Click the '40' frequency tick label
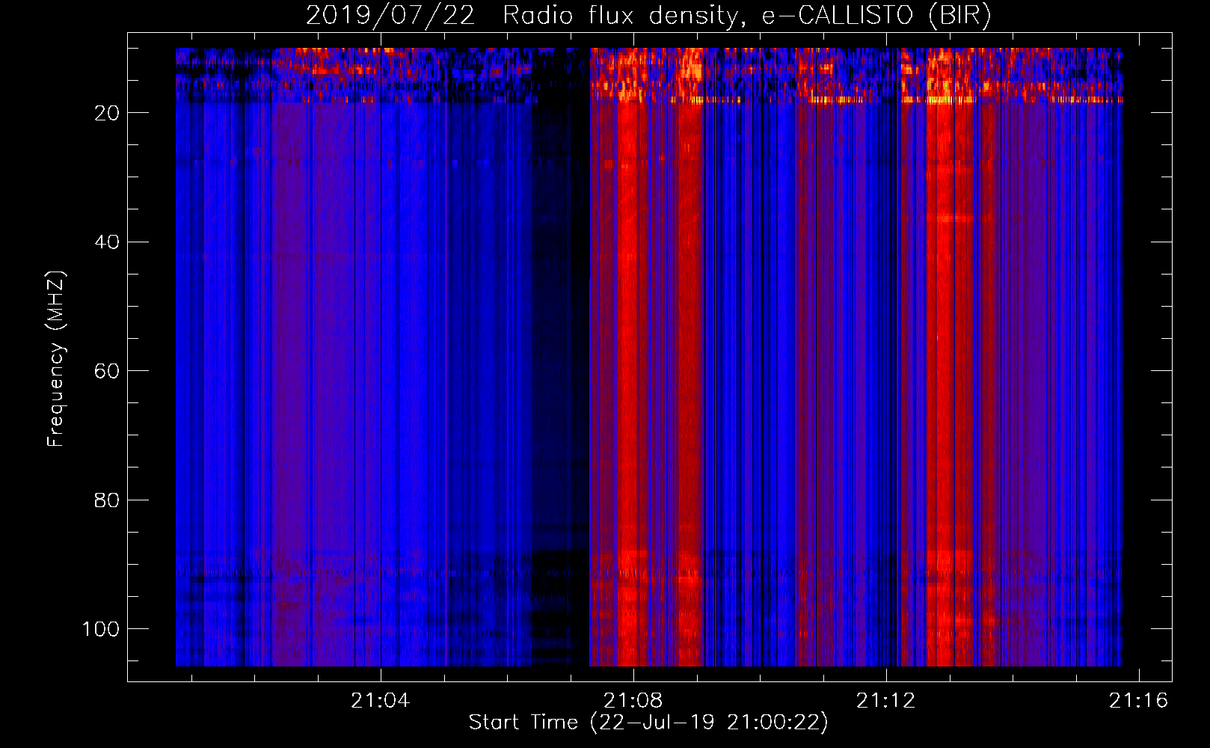Viewport: 1210px width, 748px height. pos(107,242)
